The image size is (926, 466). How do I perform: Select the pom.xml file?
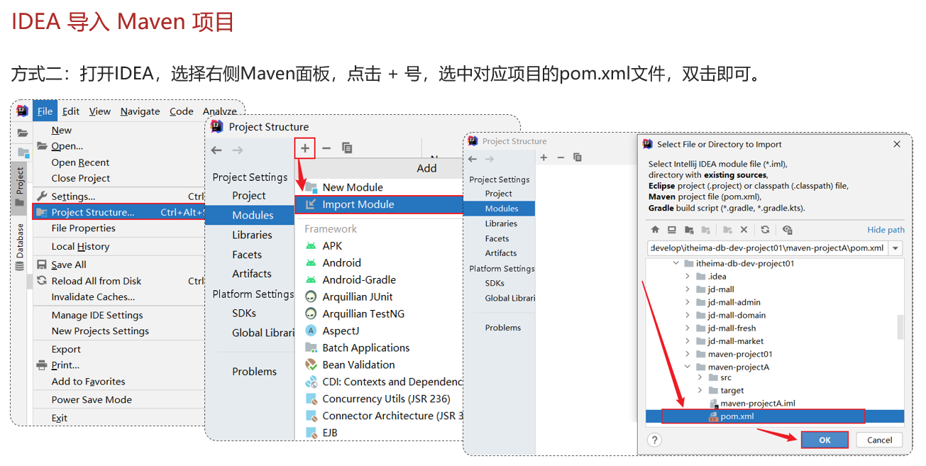(x=775, y=416)
